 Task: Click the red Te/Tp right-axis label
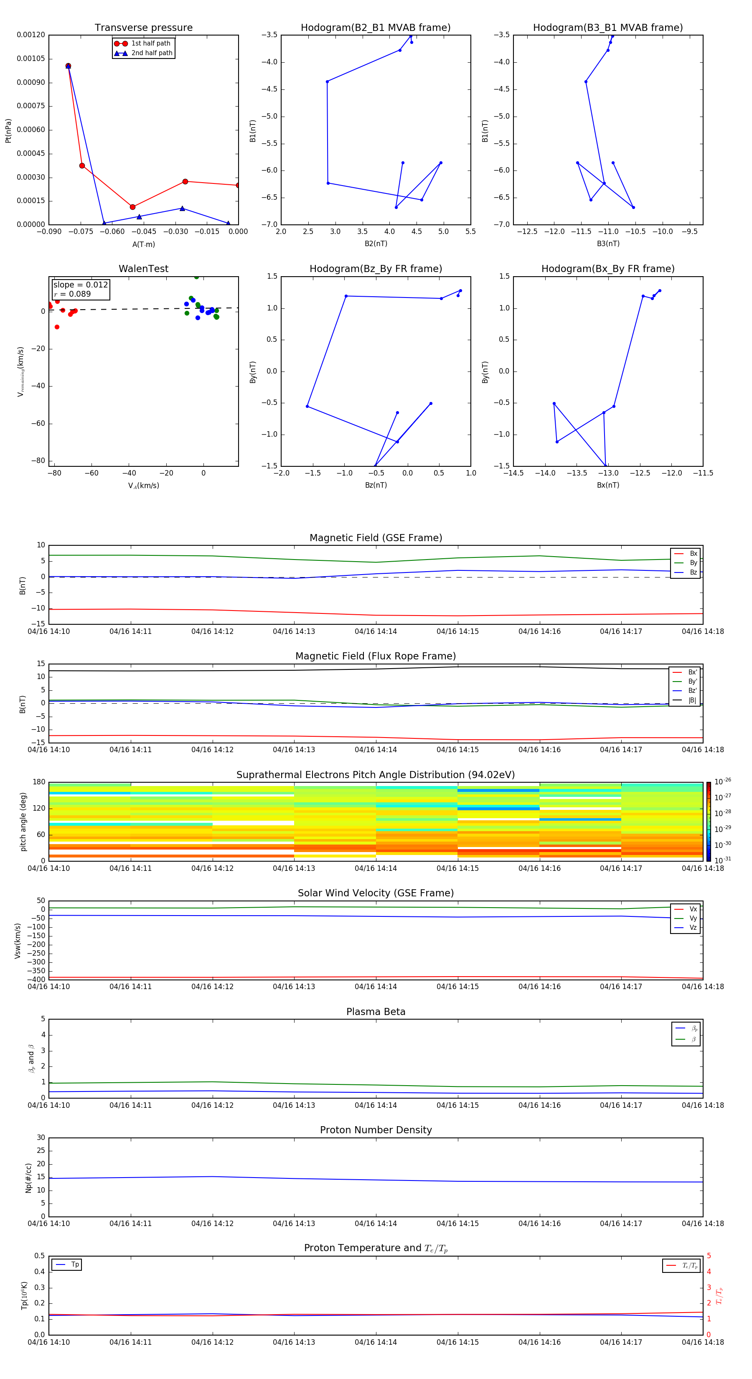(x=719, y=1295)
